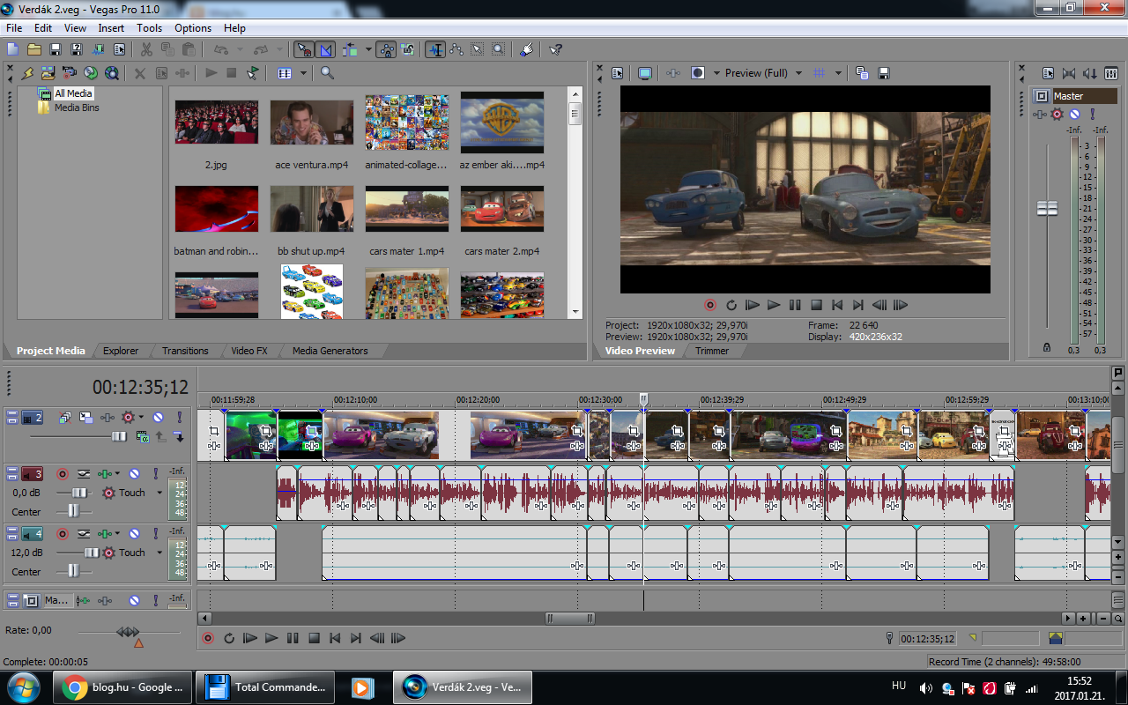Go to start in timeline transport

(x=335, y=638)
